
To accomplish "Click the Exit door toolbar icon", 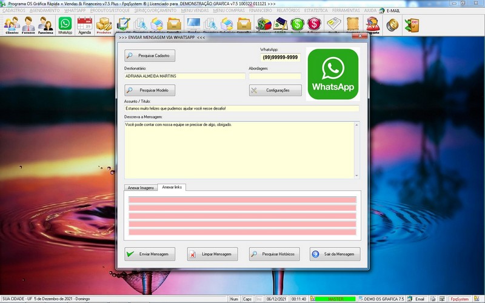I will (412, 25).
